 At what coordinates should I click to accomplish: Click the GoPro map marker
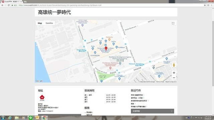point(114,44)
